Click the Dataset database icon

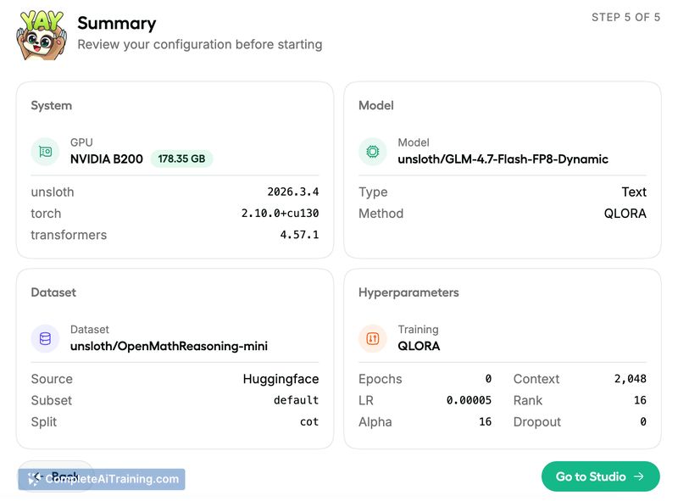(45, 338)
